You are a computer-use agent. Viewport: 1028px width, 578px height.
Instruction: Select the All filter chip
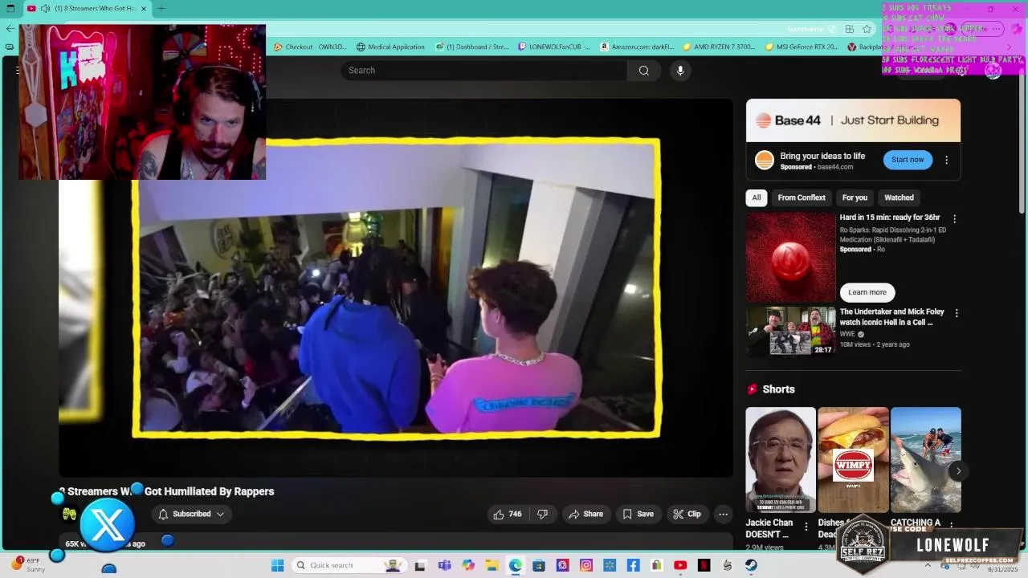pos(757,197)
